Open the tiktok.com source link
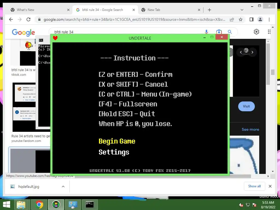The width and height of the screenshot is (280, 210). pos(19,75)
